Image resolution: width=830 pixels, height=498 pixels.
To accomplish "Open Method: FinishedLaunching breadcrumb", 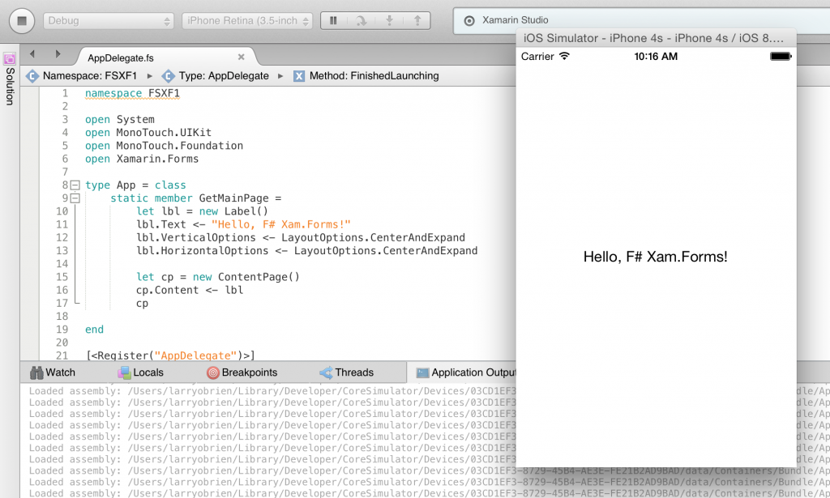I will click(x=374, y=76).
